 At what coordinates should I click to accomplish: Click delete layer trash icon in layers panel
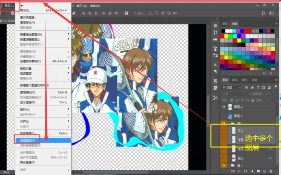click(x=271, y=171)
